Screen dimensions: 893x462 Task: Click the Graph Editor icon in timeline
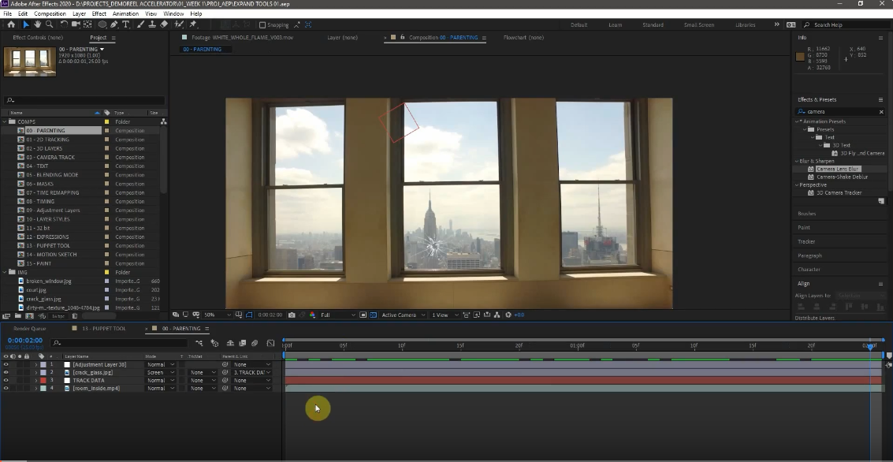(x=270, y=343)
